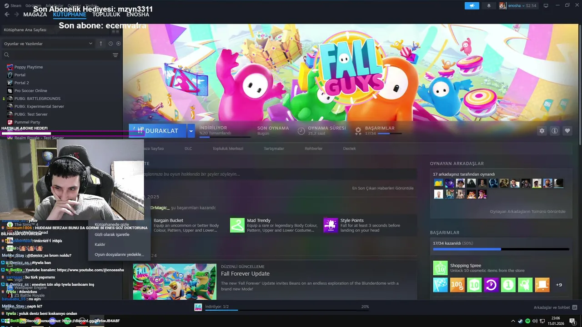Click the checkered flag achievement badge
Screen dimensions: 582x327
click(x=440, y=285)
